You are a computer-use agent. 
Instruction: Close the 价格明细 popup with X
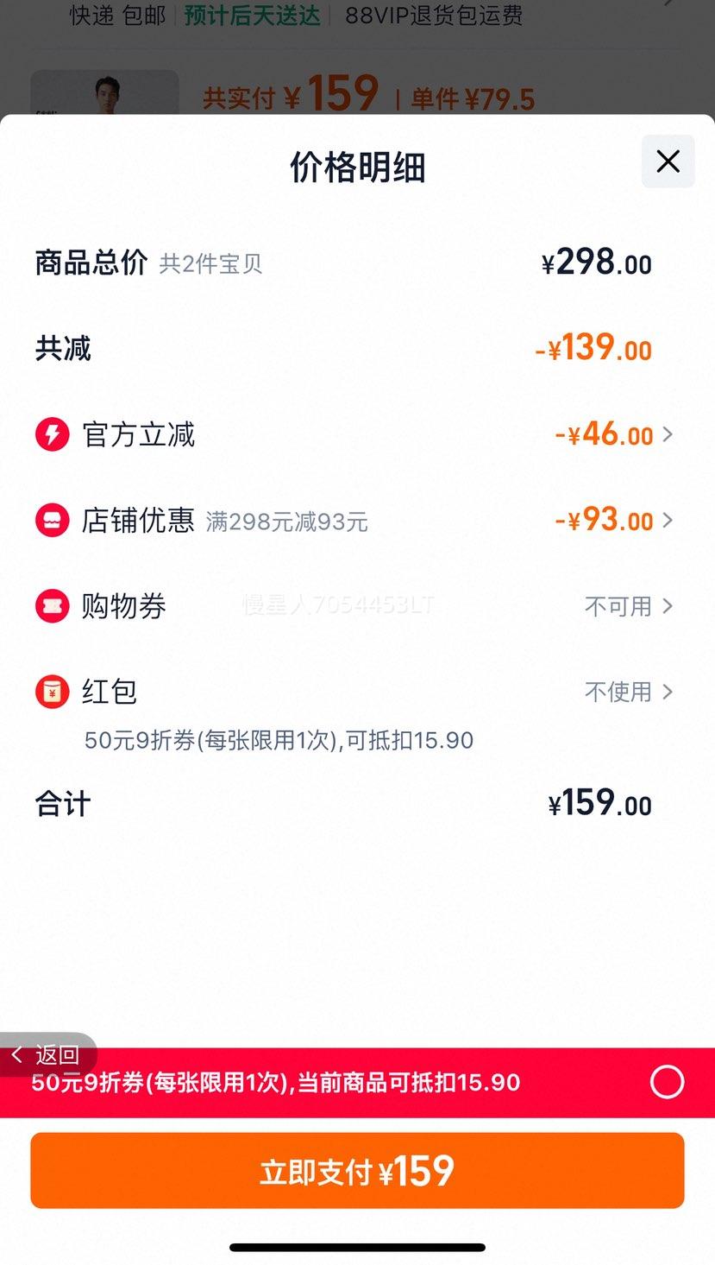click(x=668, y=161)
